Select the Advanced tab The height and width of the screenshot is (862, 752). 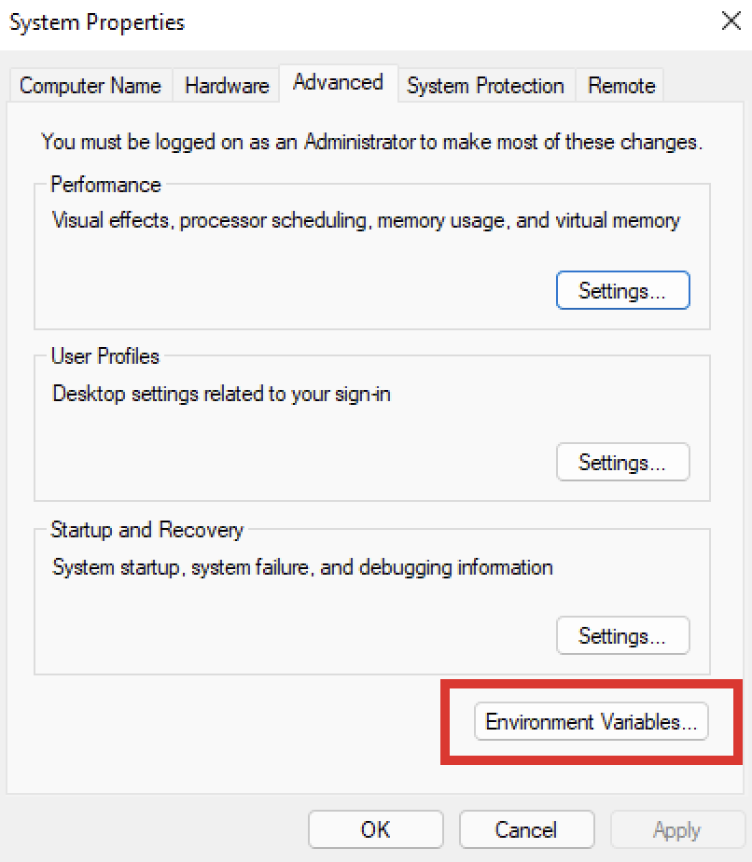click(338, 82)
